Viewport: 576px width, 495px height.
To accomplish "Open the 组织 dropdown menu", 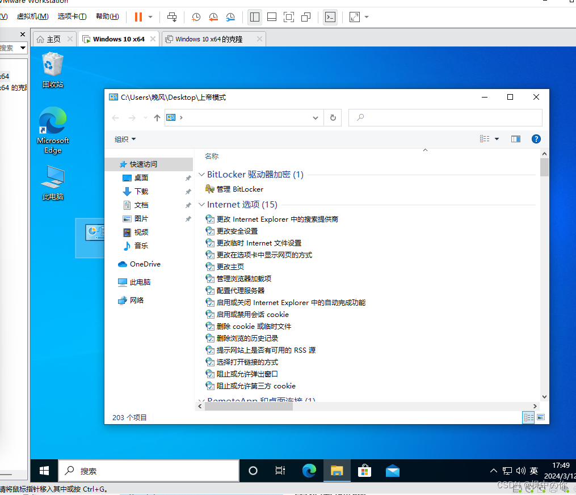I will [x=125, y=138].
